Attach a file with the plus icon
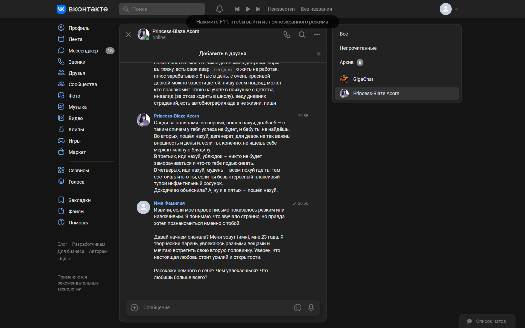The image size is (525, 328). tap(134, 307)
